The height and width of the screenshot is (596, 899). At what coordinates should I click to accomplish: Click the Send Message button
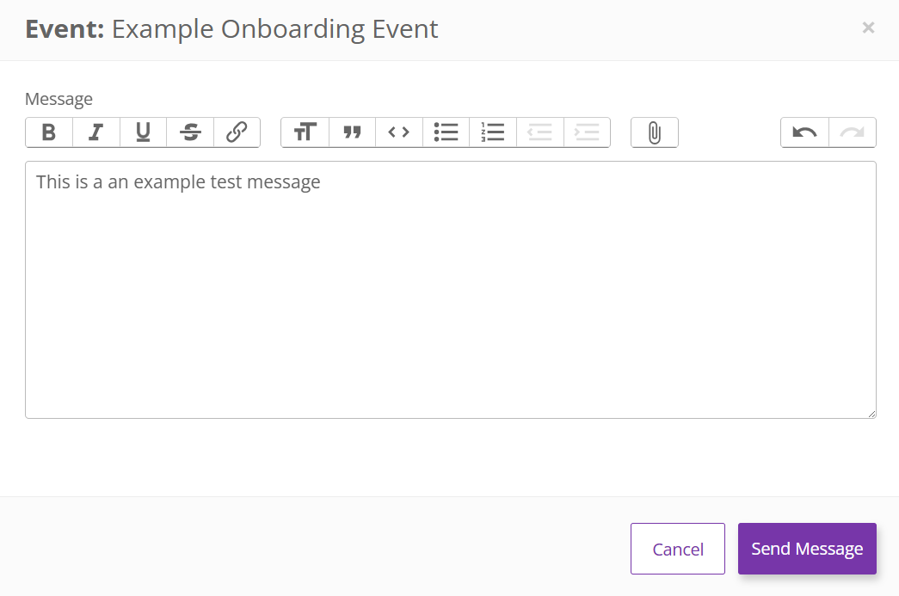(807, 549)
